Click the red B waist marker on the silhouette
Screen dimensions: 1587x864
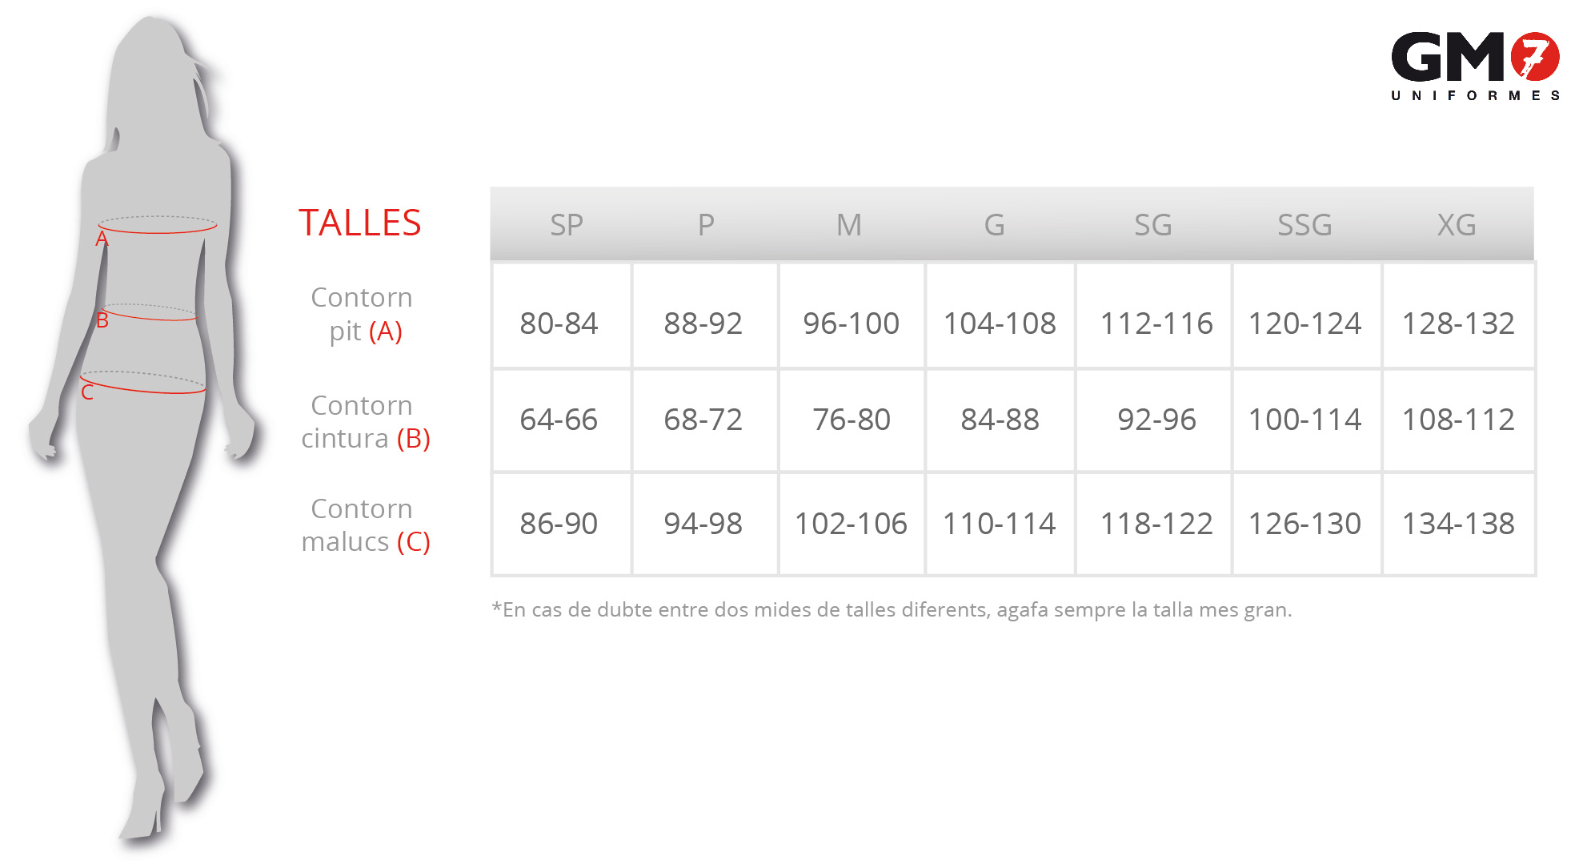102,320
